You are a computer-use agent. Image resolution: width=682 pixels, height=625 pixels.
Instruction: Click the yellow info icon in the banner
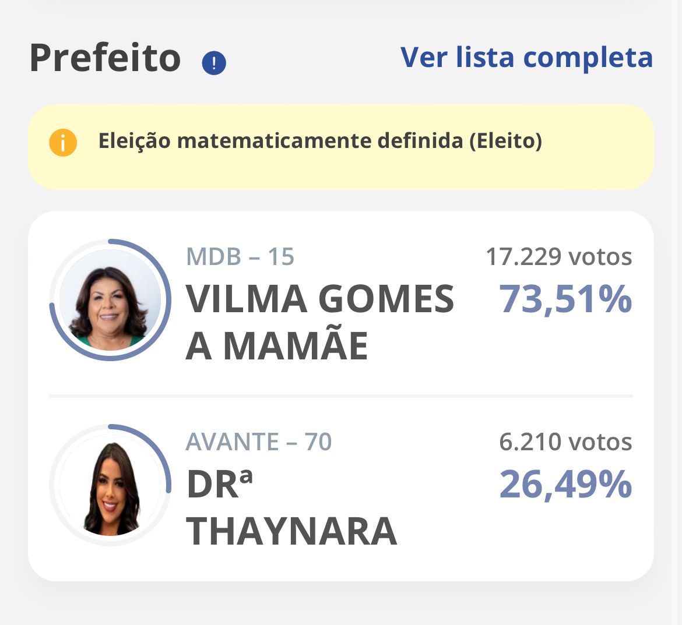click(x=63, y=143)
